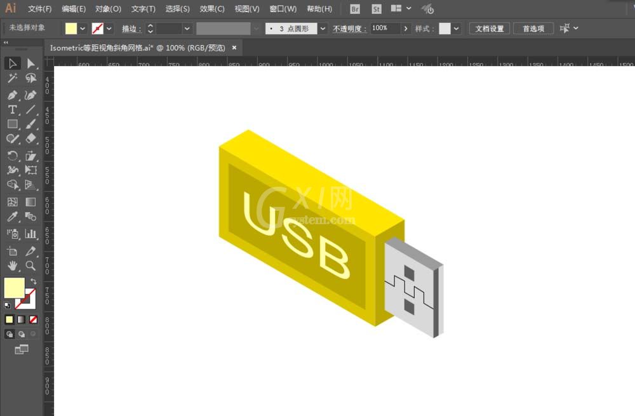This screenshot has width=635, height=416.
Task: Open the 编辑(E) menu
Action: coord(74,9)
